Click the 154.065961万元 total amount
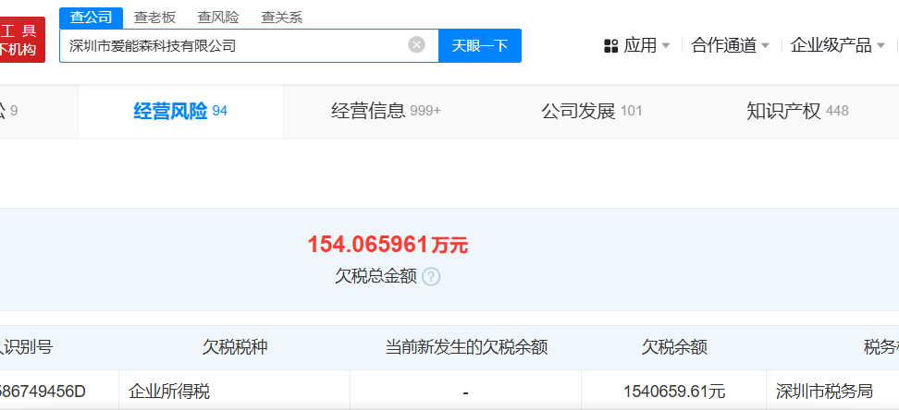Viewport: 899px width, 410px height. pyautogui.click(x=388, y=245)
